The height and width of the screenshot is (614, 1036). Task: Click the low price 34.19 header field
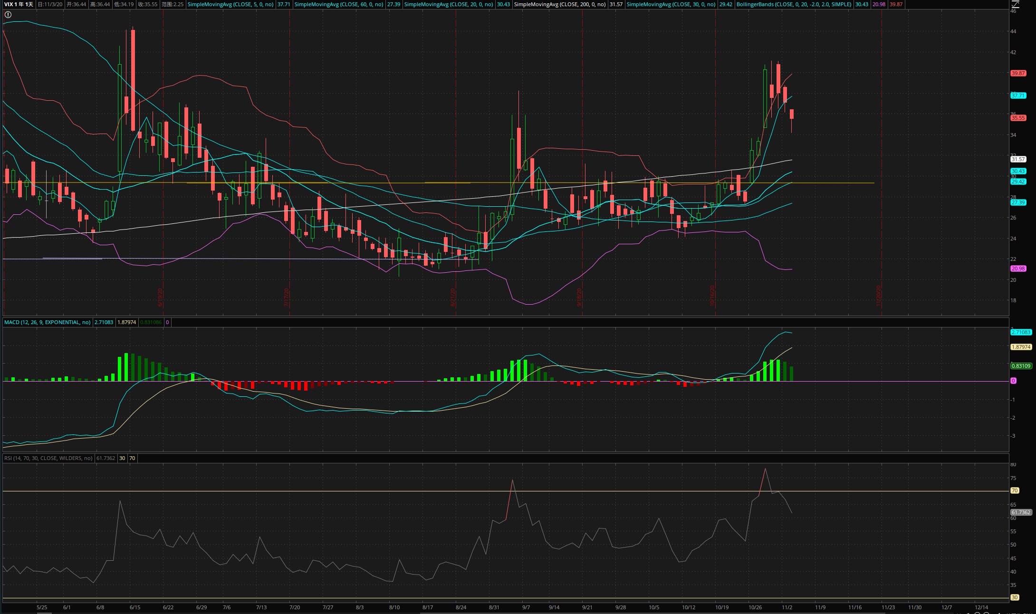point(124,4)
